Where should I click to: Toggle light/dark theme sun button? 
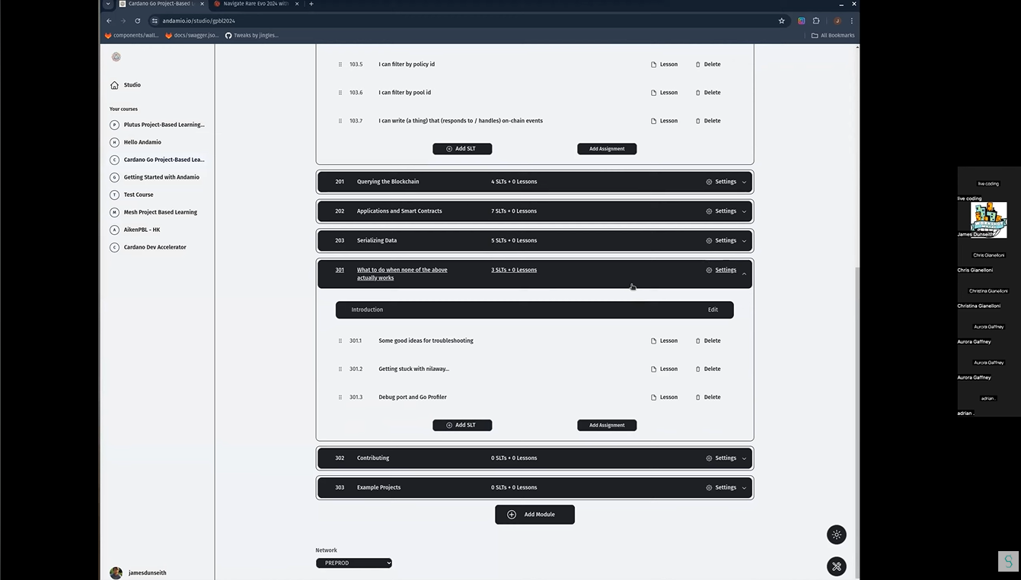pos(836,535)
